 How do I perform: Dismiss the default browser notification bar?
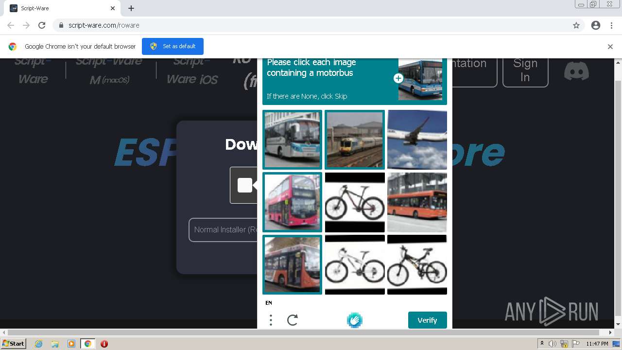610,47
